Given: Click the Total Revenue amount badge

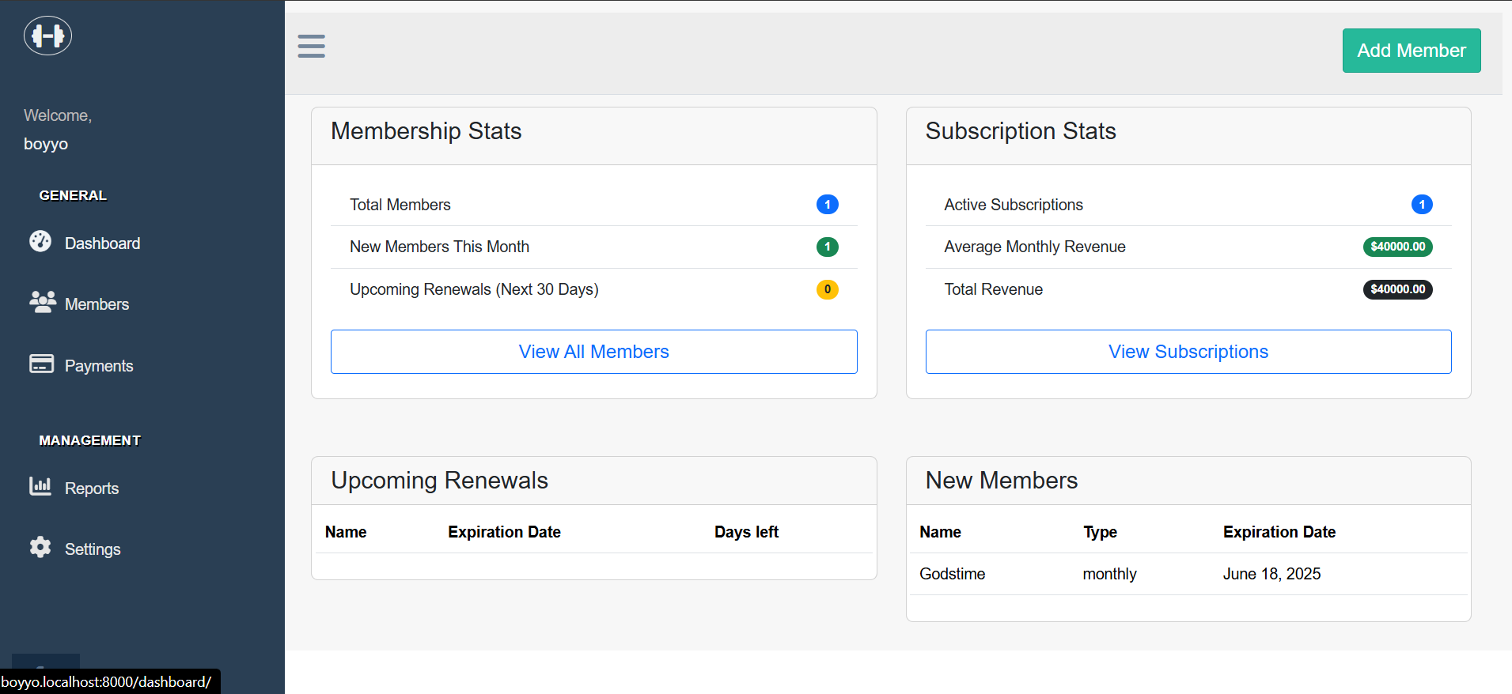Looking at the screenshot, I should [1398, 289].
